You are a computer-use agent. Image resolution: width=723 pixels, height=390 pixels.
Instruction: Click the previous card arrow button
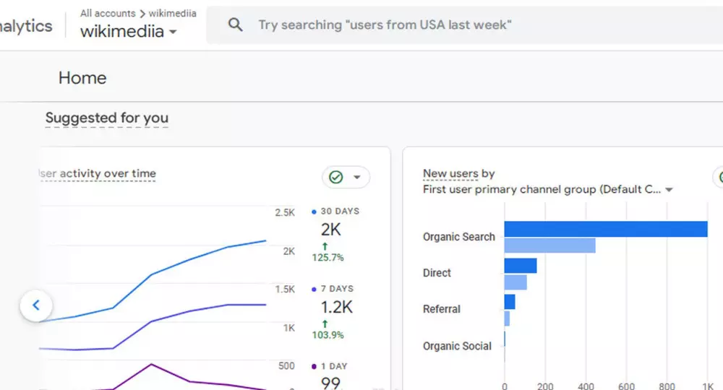point(36,305)
